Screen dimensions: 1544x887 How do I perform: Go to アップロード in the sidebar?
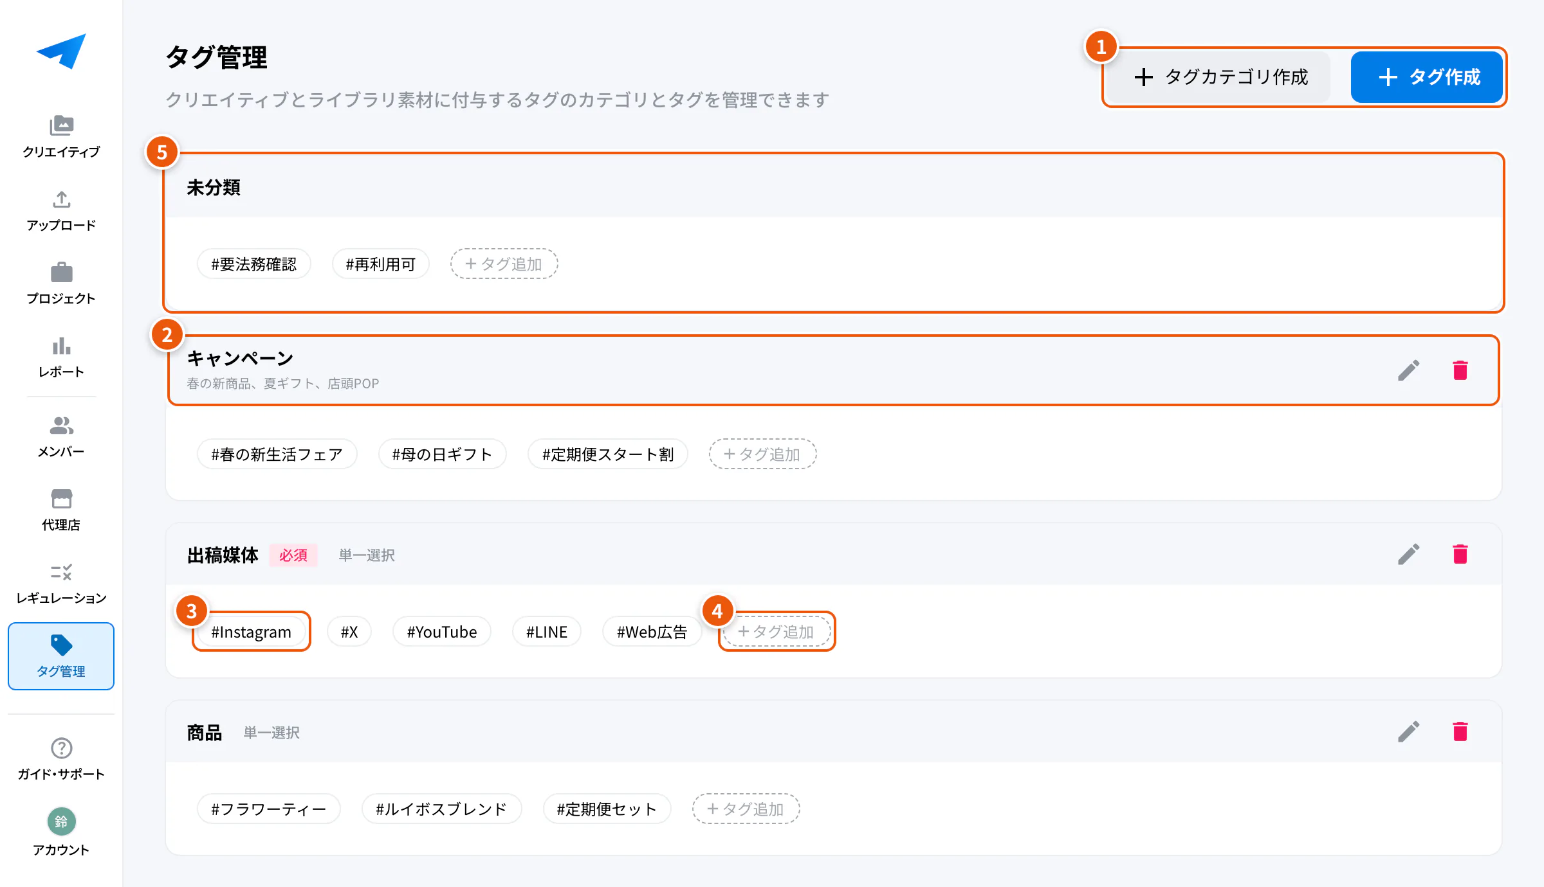click(61, 211)
